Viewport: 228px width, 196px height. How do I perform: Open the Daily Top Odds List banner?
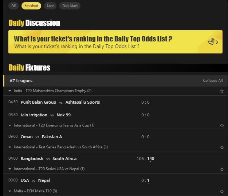click(x=109, y=42)
